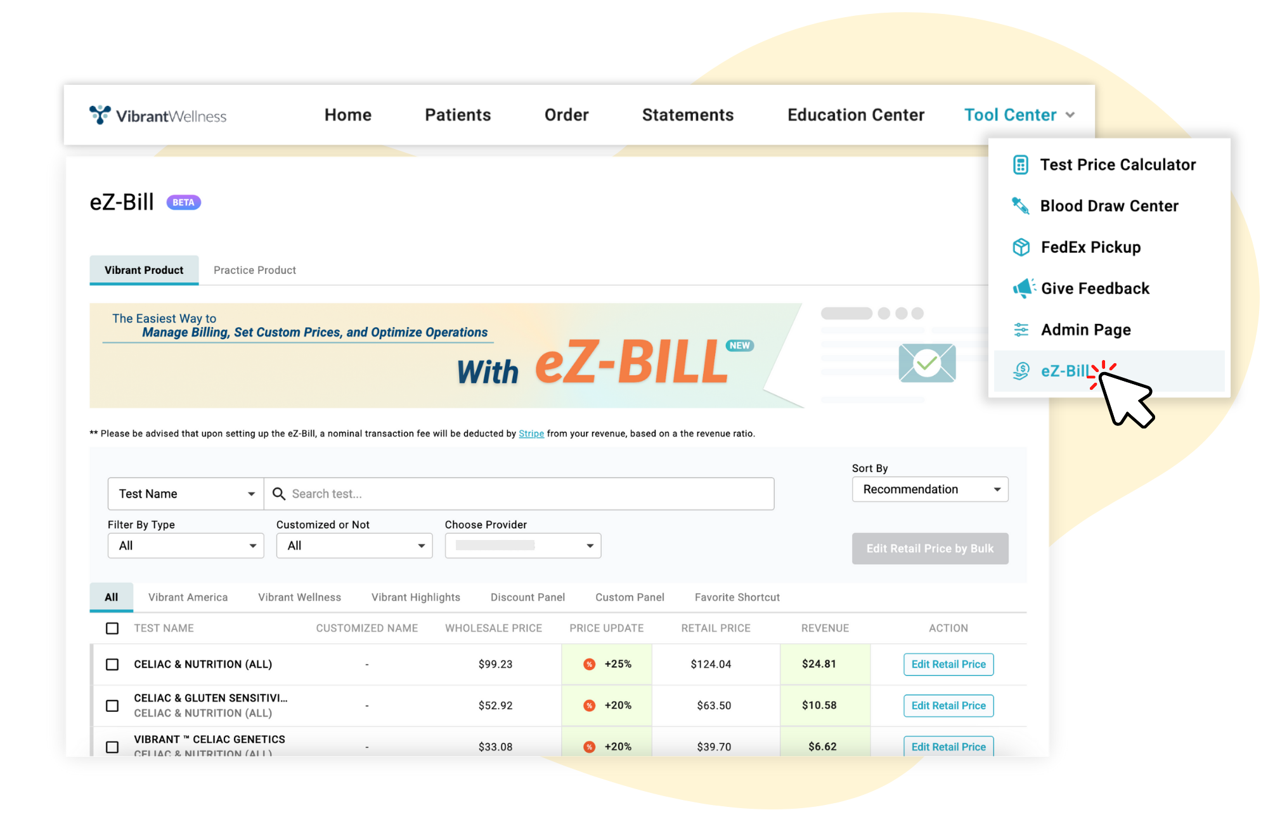Open the Patients nav item
The width and height of the screenshot is (1268, 824).
point(458,115)
